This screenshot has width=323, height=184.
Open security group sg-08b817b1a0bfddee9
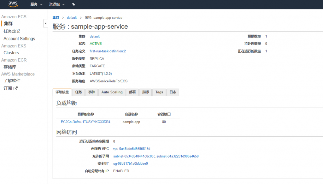[130, 163]
